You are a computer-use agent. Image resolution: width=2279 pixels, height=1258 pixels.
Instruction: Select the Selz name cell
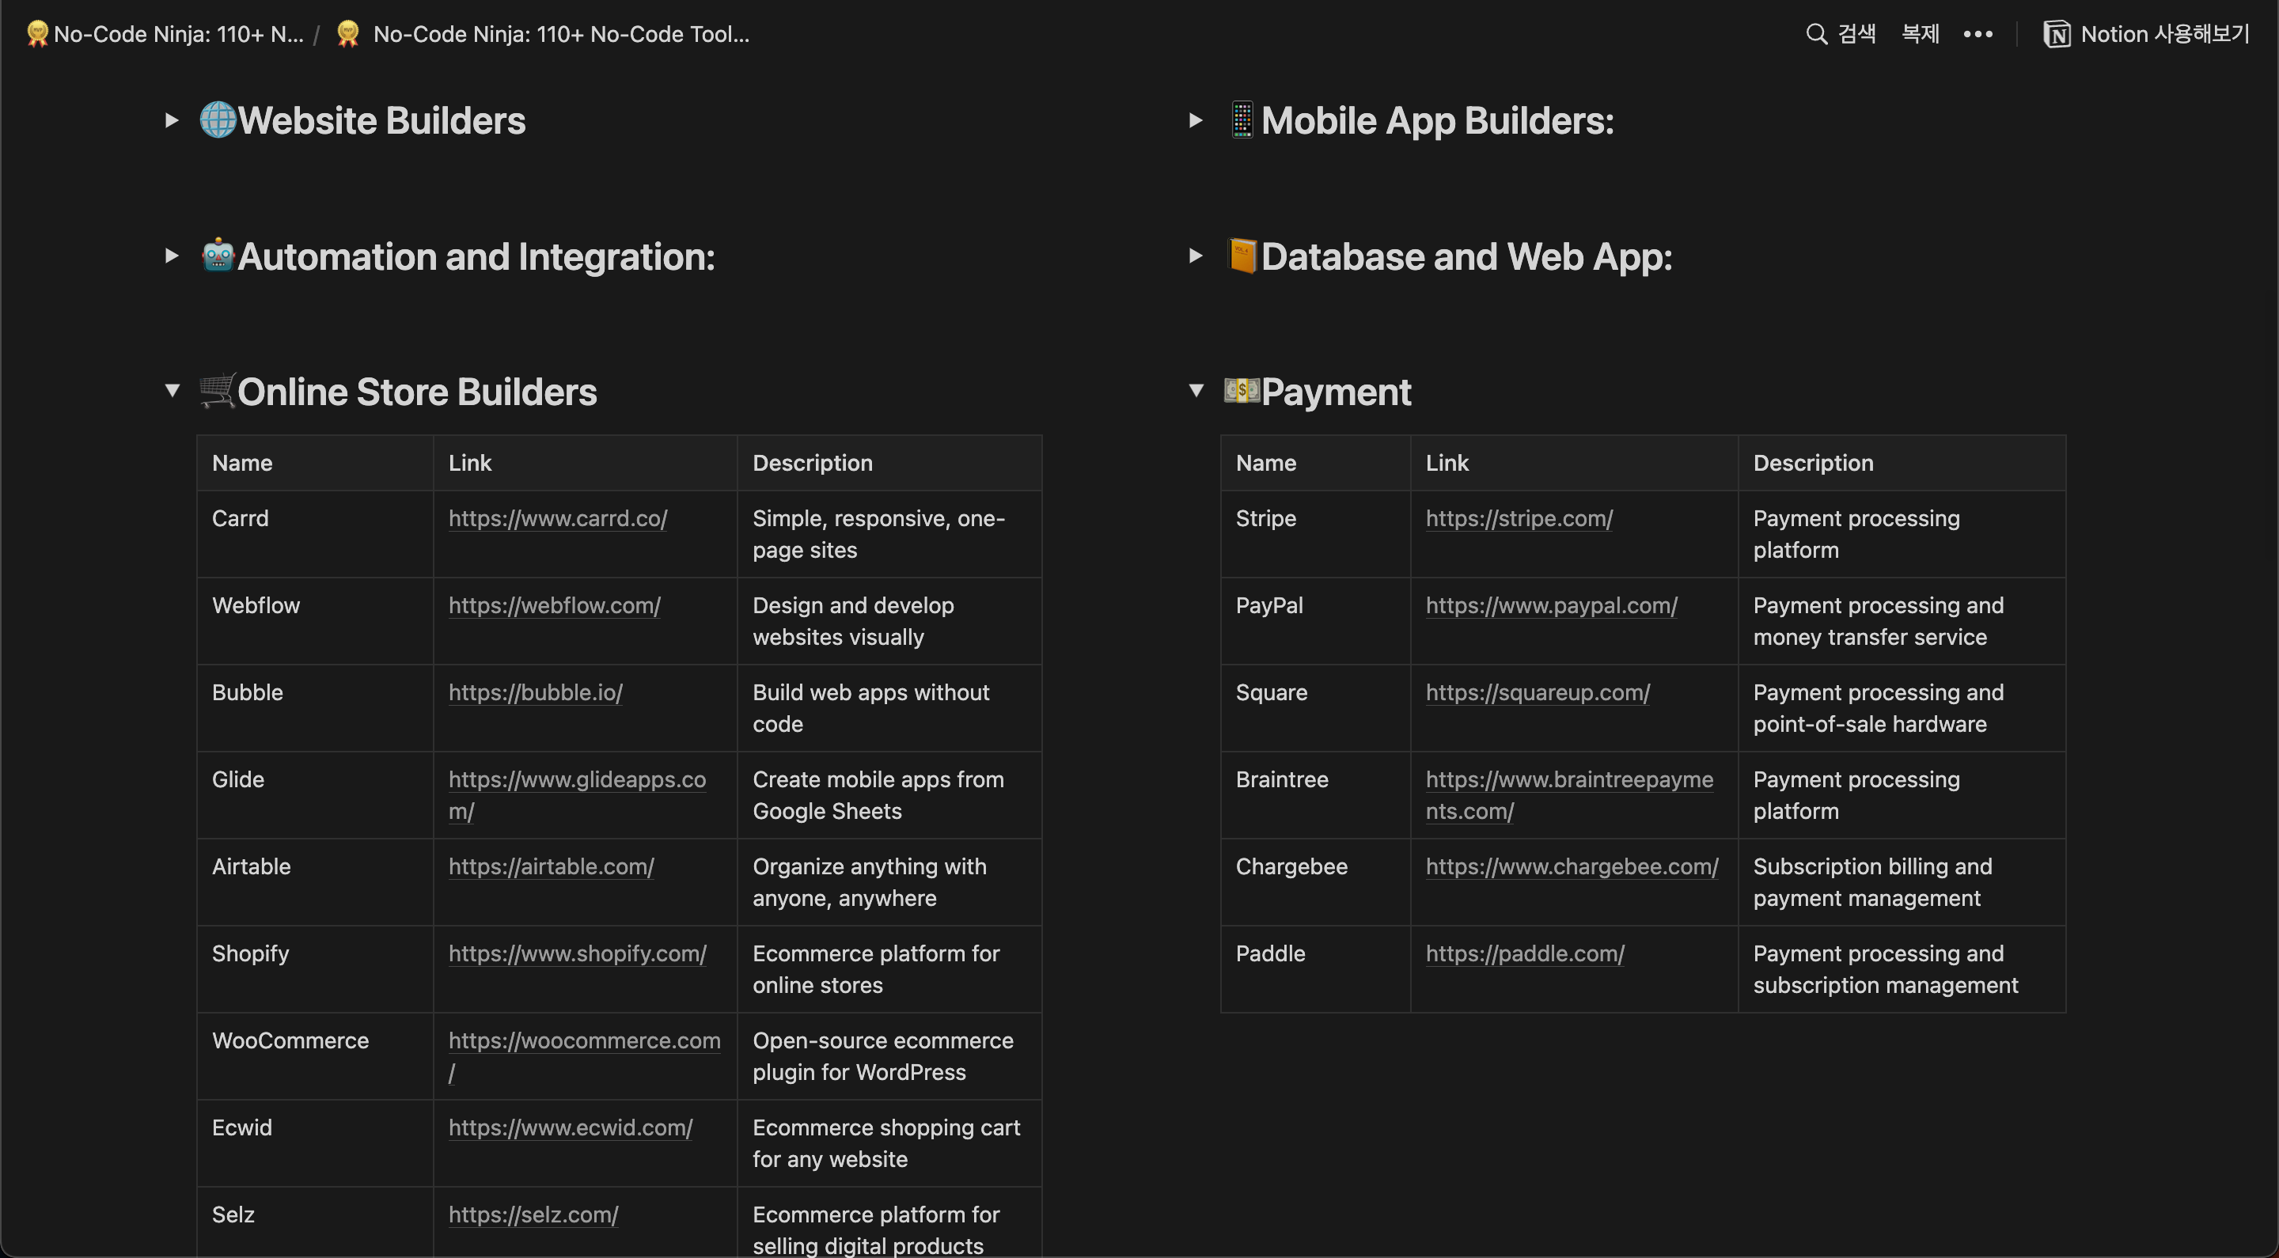click(315, 1222)
